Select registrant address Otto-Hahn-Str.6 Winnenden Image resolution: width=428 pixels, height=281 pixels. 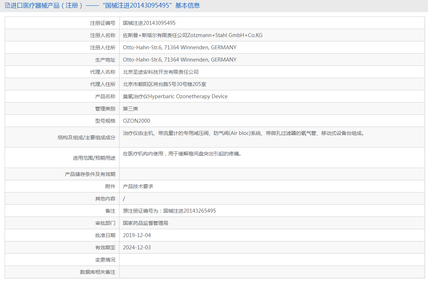[180, 47]
